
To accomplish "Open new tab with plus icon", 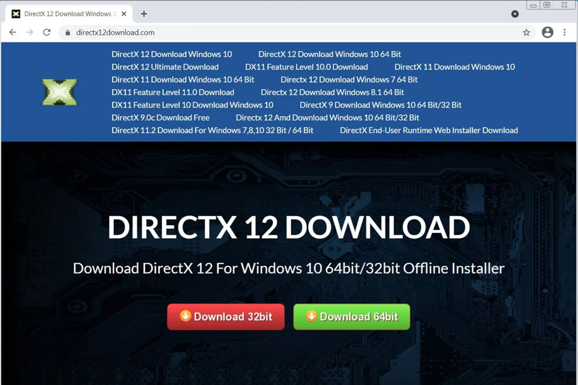I will point(144,14).
